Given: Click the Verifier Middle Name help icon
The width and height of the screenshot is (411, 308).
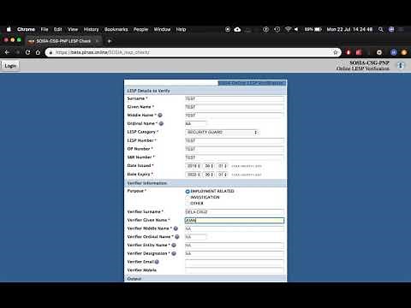Looking at the screenshot, I should coord(176,228).
